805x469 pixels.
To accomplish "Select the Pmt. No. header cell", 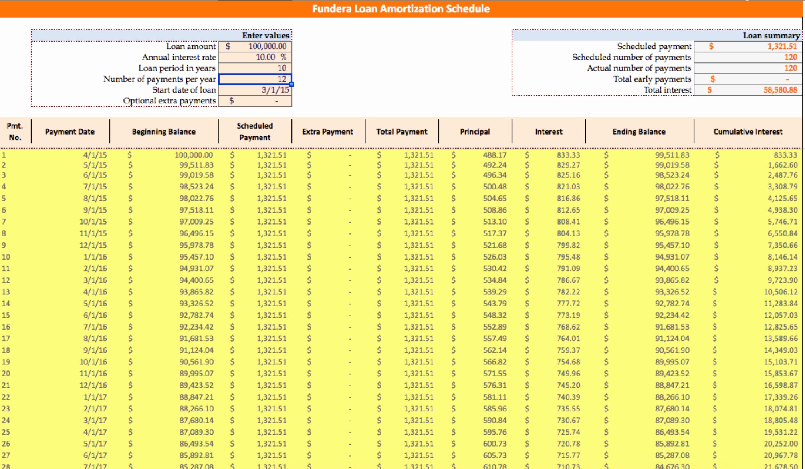I will [14, 131].
